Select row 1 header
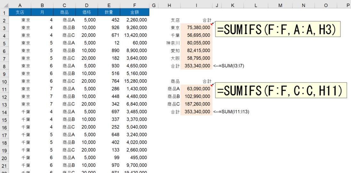The height and width of the screenshot is (173, 351). [4, 13]
